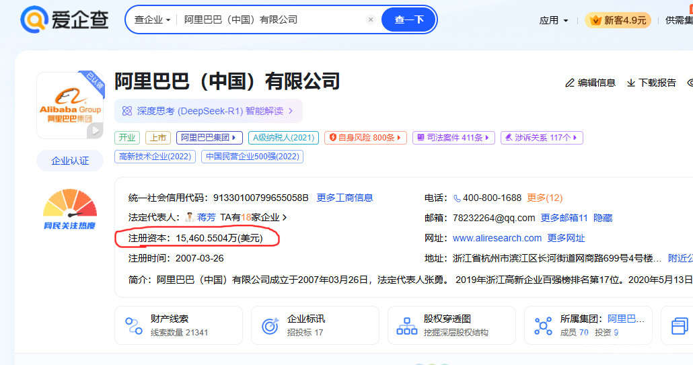Click the Alibaba Group company logo
This screenshot has height=365, width=693.
[x=70, y=106]
